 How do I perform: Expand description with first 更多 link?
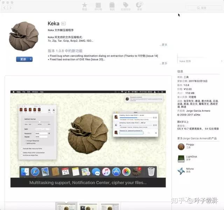164,45
